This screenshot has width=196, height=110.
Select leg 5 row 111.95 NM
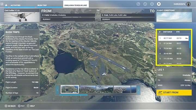173,59
